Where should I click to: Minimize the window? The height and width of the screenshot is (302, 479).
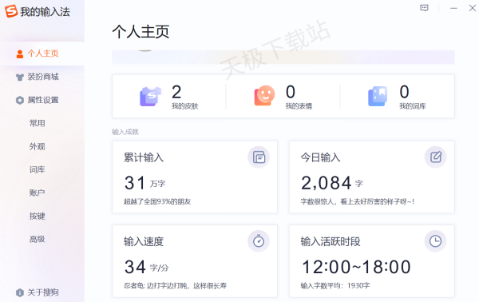click(453, 8)
